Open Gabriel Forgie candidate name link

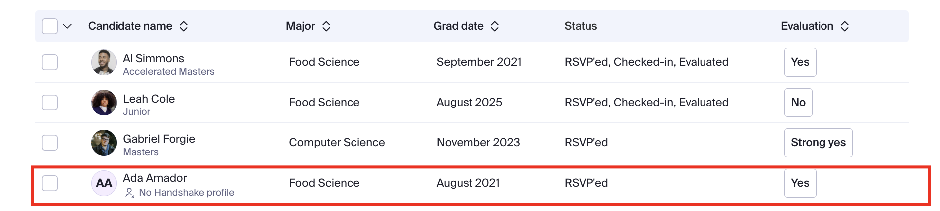159,139
